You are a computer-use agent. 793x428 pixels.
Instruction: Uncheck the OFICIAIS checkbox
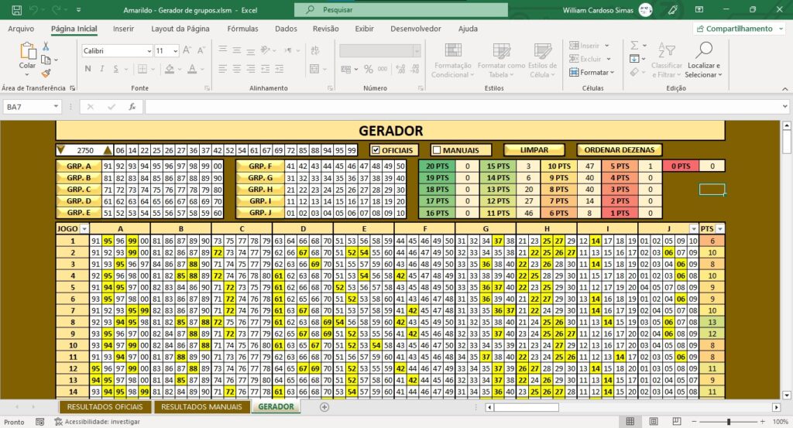[376, 150]
